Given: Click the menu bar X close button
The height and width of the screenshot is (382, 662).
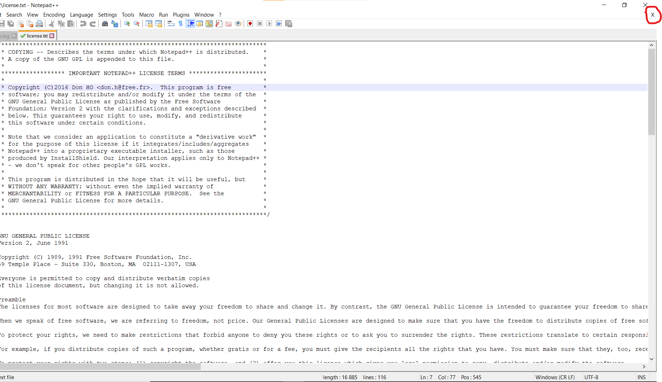Looking at the screenshot, I should [652, 15].
